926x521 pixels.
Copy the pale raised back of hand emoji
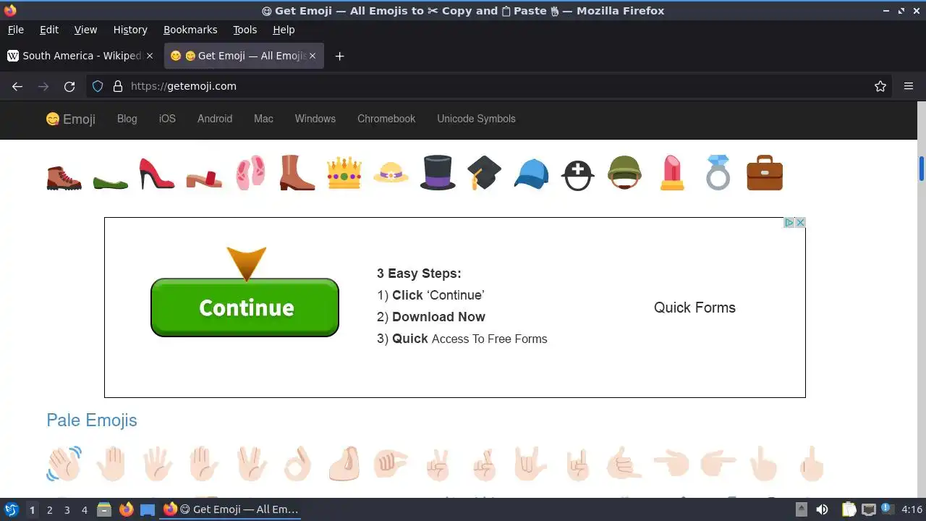click(x=111, y=464)
